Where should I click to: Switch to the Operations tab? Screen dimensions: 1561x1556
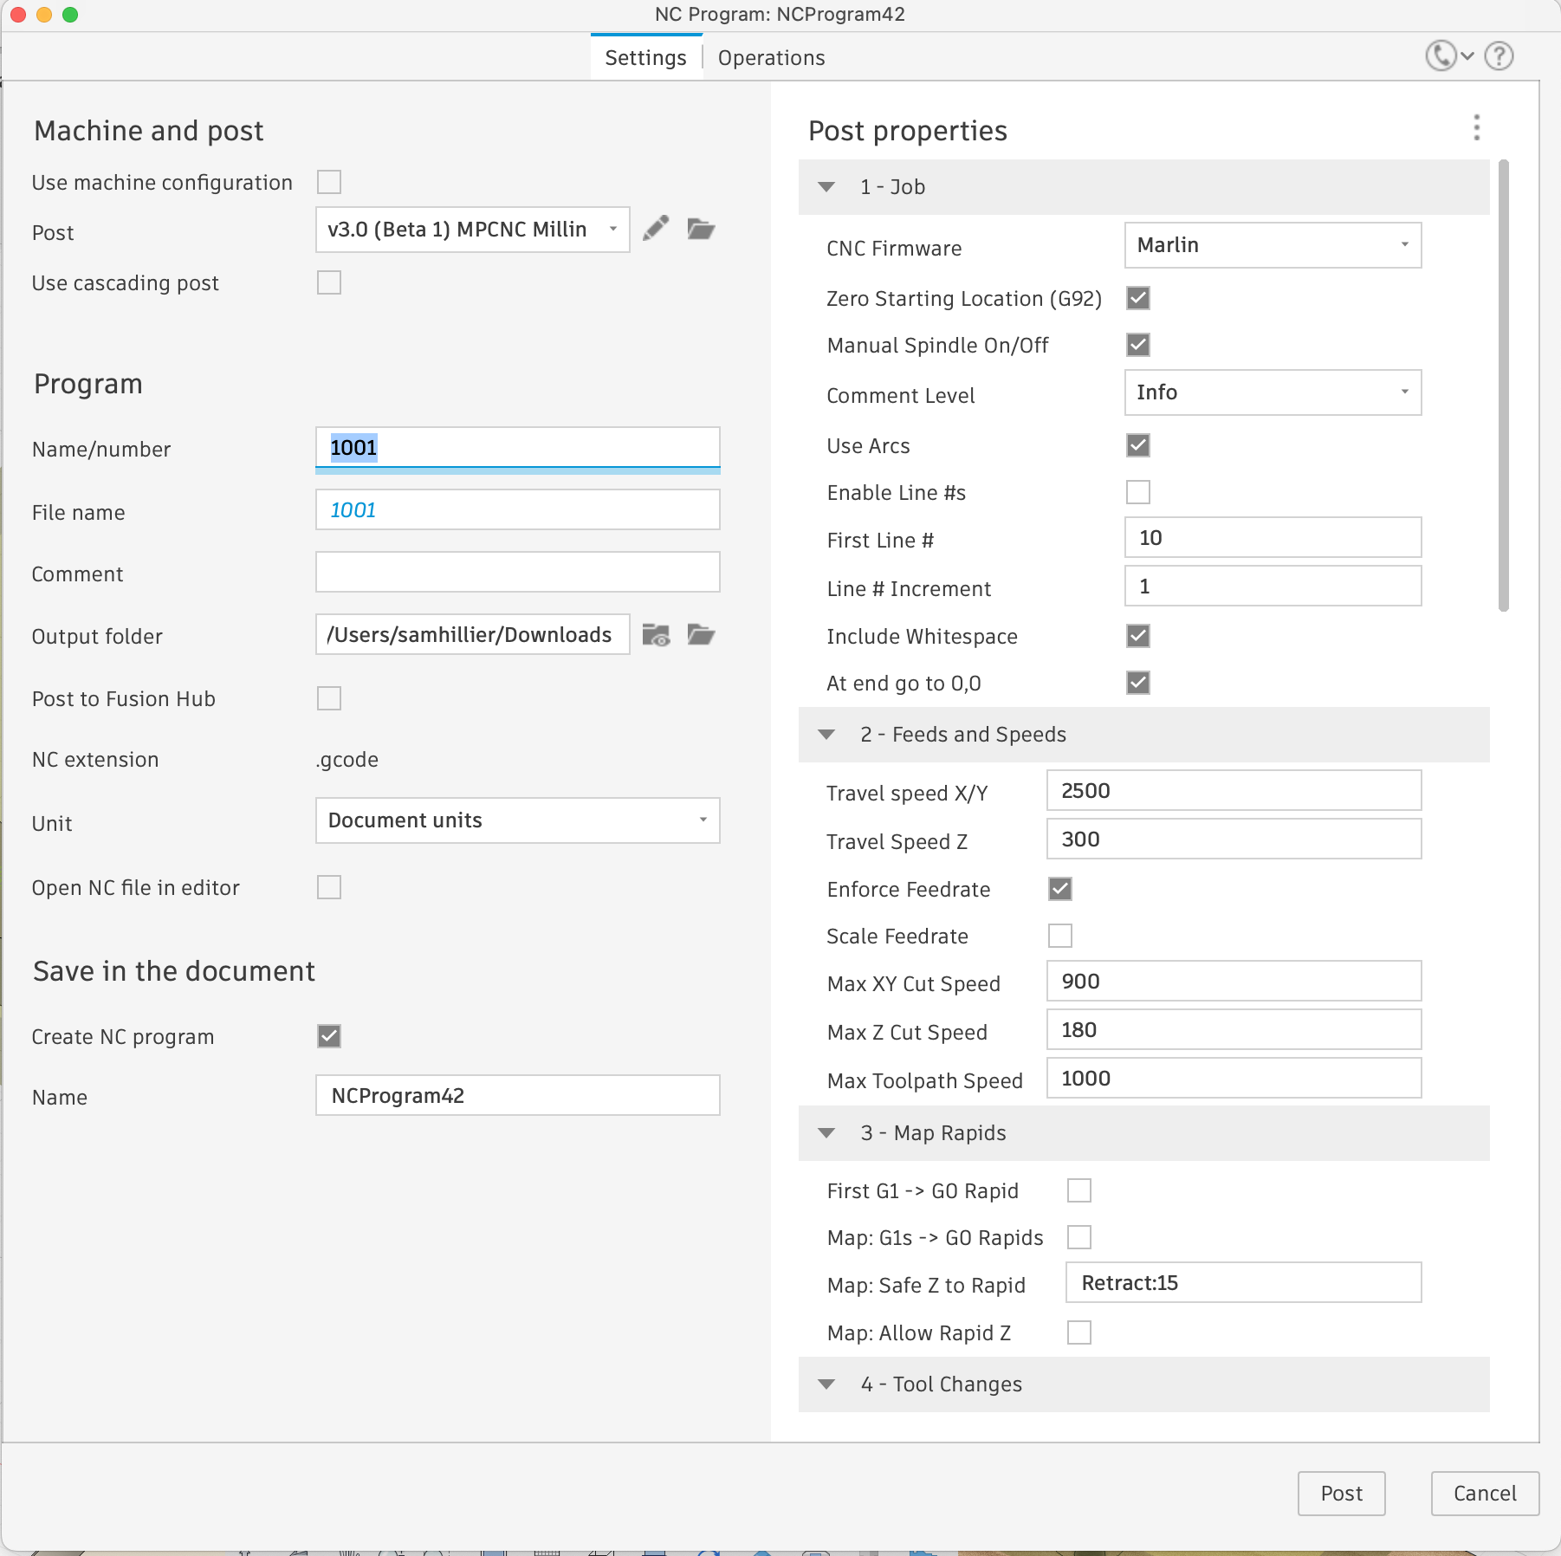(771, 58)
